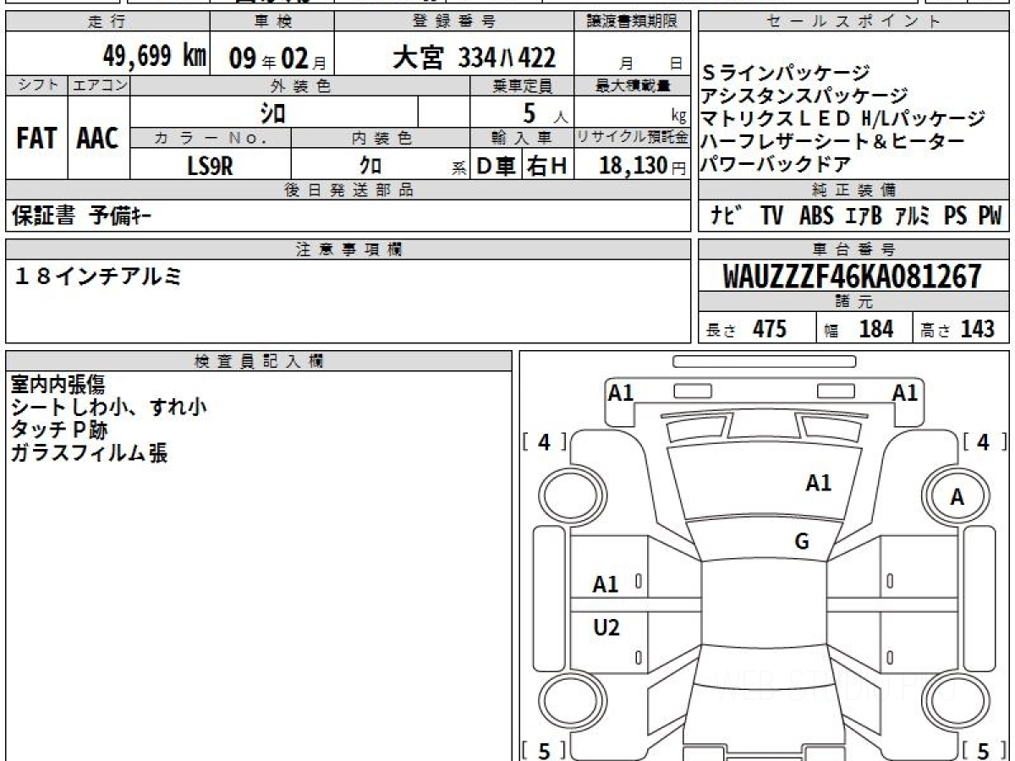Select the chassis number WAUZZZF46KA081267
This screenshot has width=1015, height=761.
coord(853,276)
